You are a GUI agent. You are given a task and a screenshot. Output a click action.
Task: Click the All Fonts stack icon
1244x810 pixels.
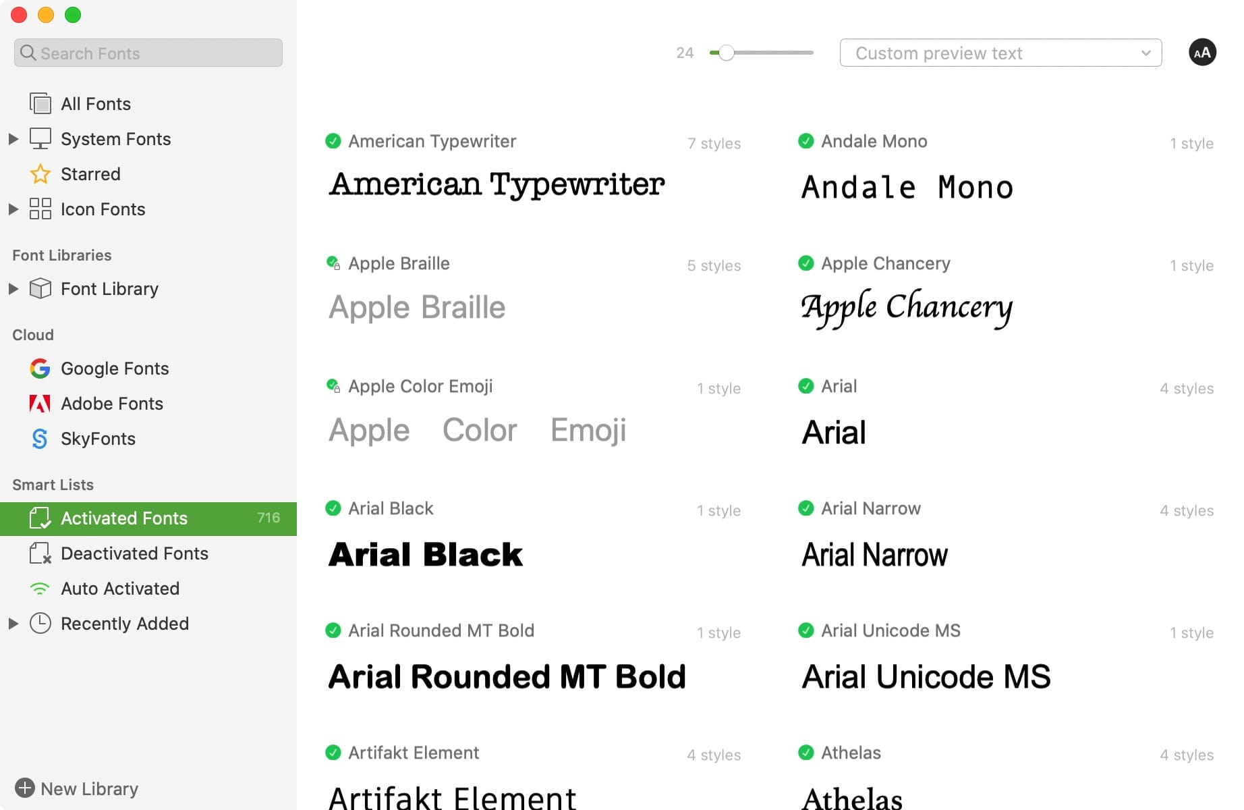(40, 104)
